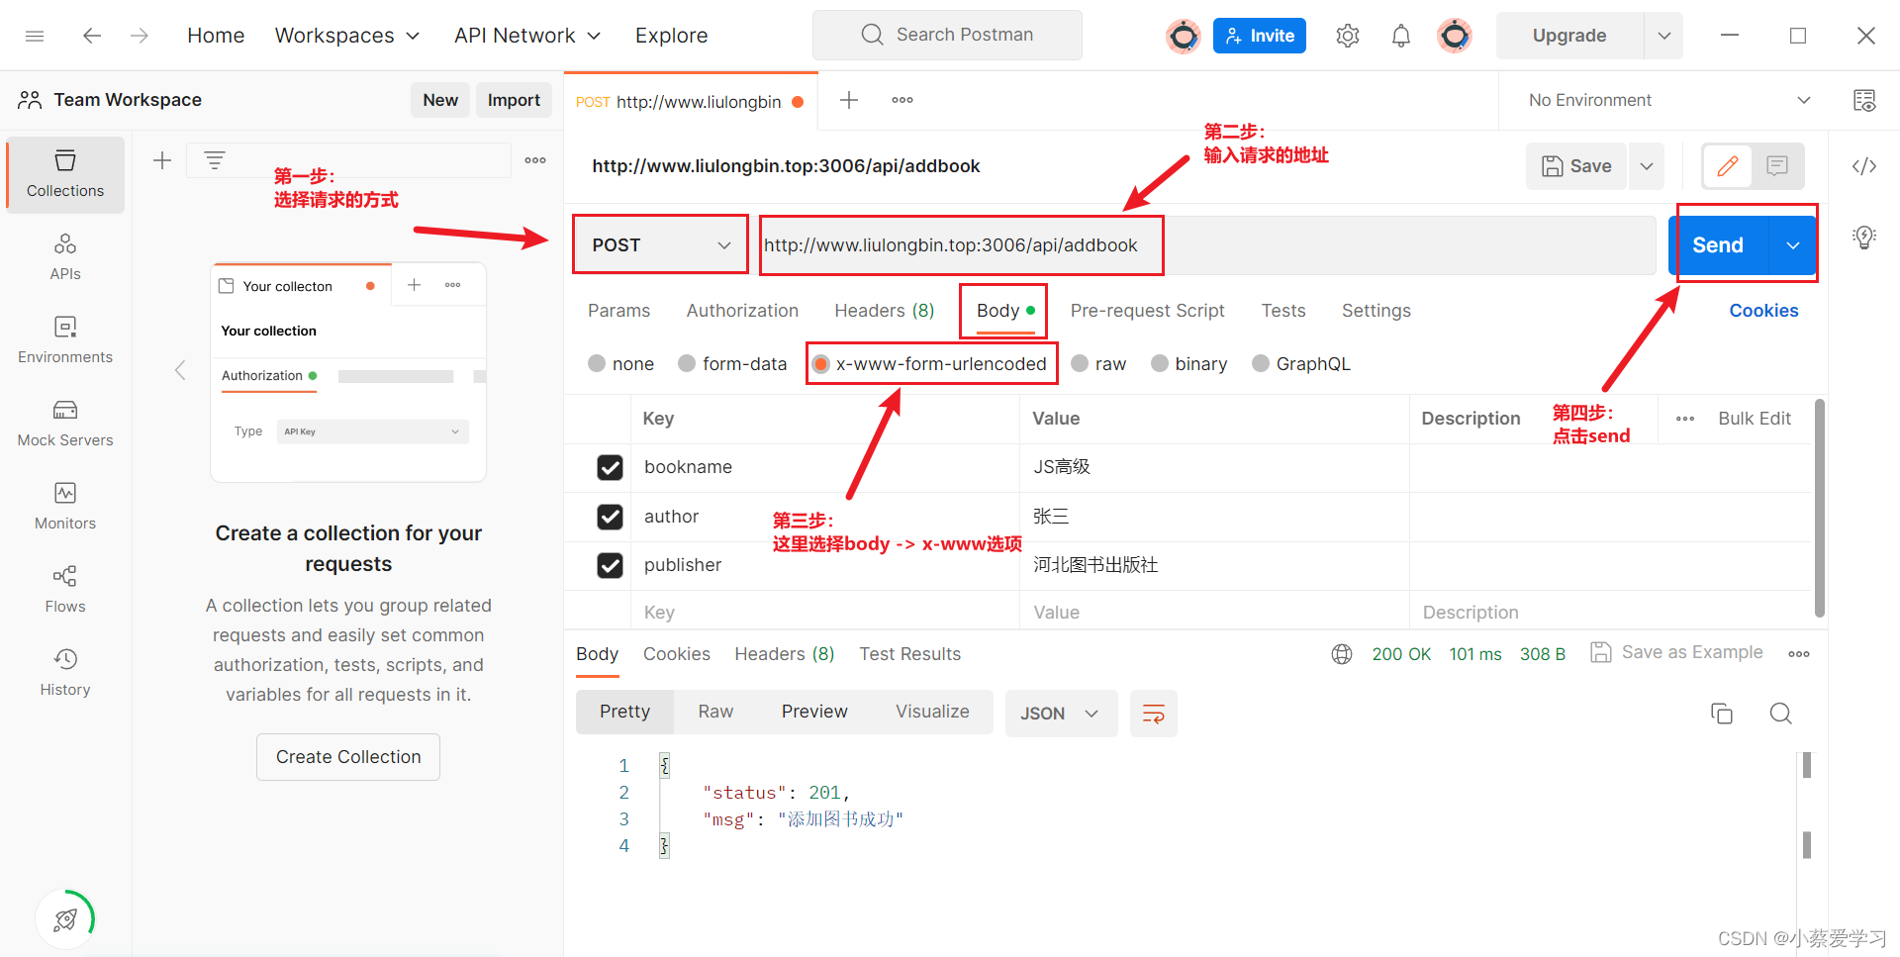Open APIs in the sidebar
The height and width of the screenshot is (957, 1900).
coord(65,257)
